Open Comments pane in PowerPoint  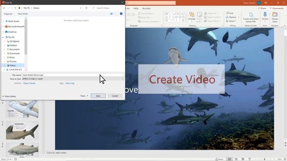277,8
